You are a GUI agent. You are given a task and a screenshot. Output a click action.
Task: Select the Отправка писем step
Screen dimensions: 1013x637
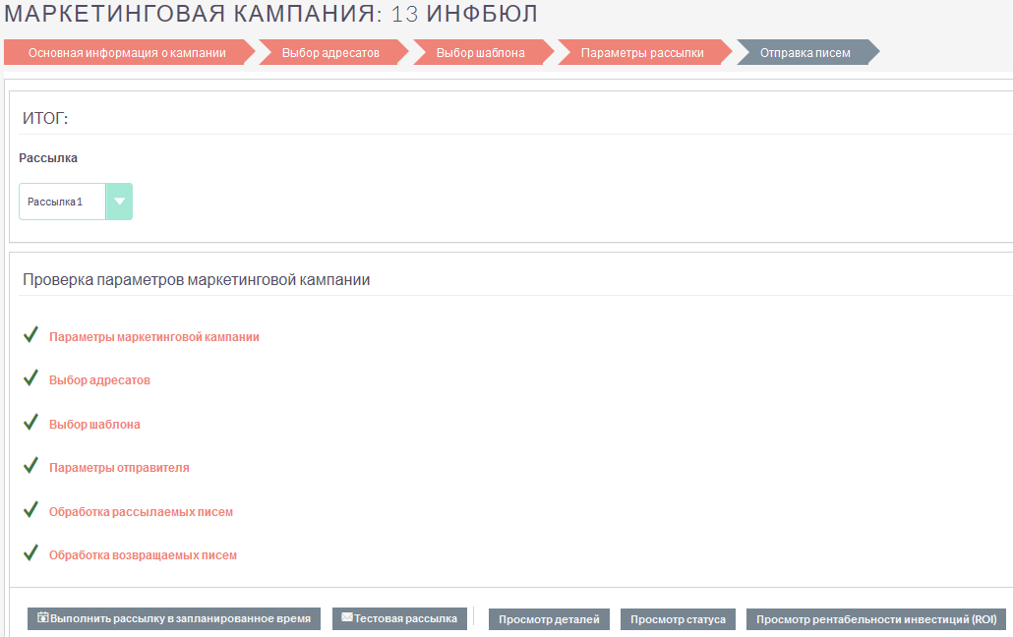[x=804, y=53]
